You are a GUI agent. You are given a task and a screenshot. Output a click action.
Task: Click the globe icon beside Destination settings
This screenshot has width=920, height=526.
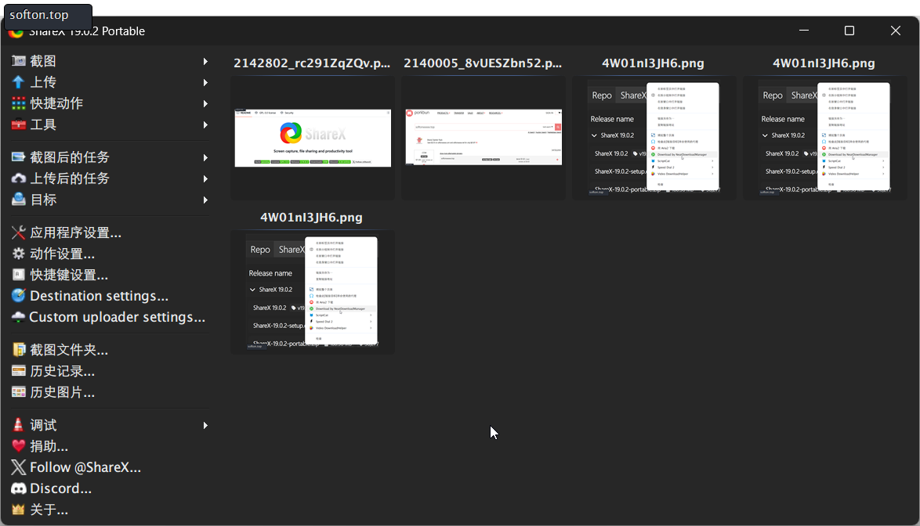pyautogui.click(x=19, y=296)
